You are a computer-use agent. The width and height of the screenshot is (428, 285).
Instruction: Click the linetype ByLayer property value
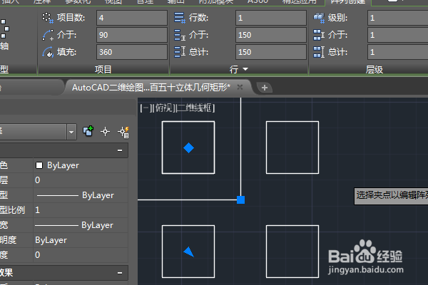pos(81,195)
